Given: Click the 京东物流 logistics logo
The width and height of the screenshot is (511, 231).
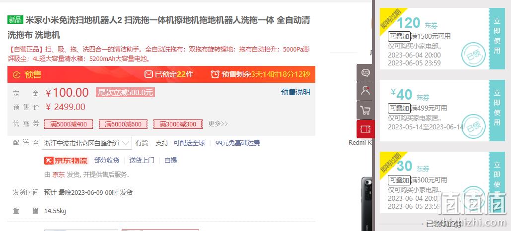Looking at the screenshot, I should (66, 161).
